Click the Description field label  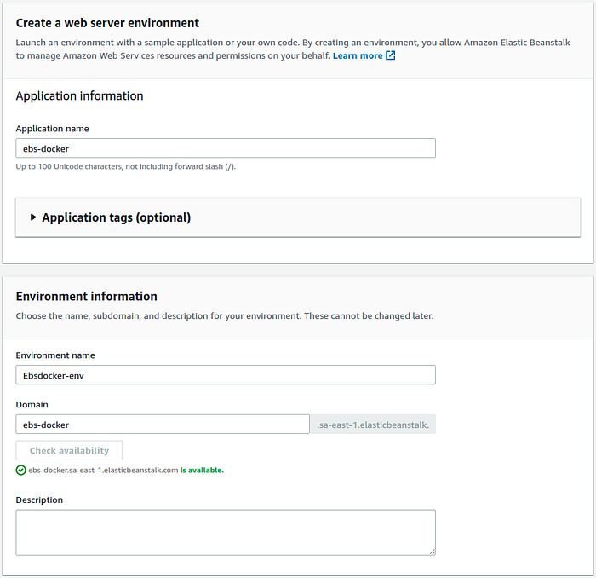(39, 500)
